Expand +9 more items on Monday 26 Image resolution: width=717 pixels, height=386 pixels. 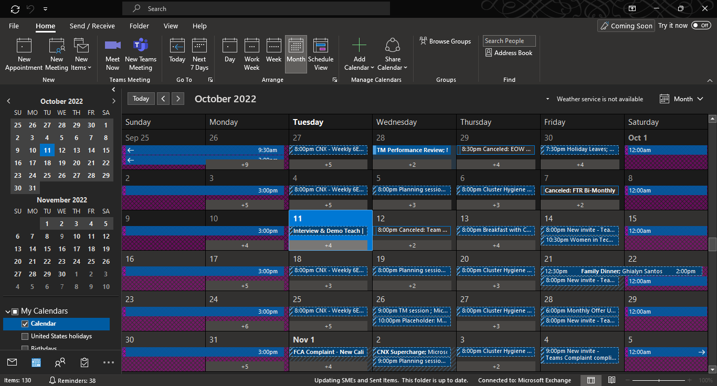(x=245, y=165)
